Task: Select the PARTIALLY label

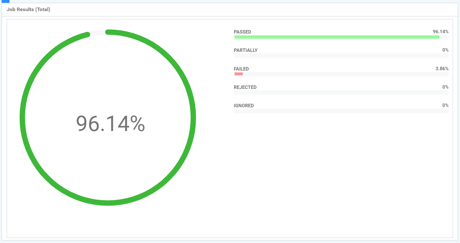Action: click(245, 50)
